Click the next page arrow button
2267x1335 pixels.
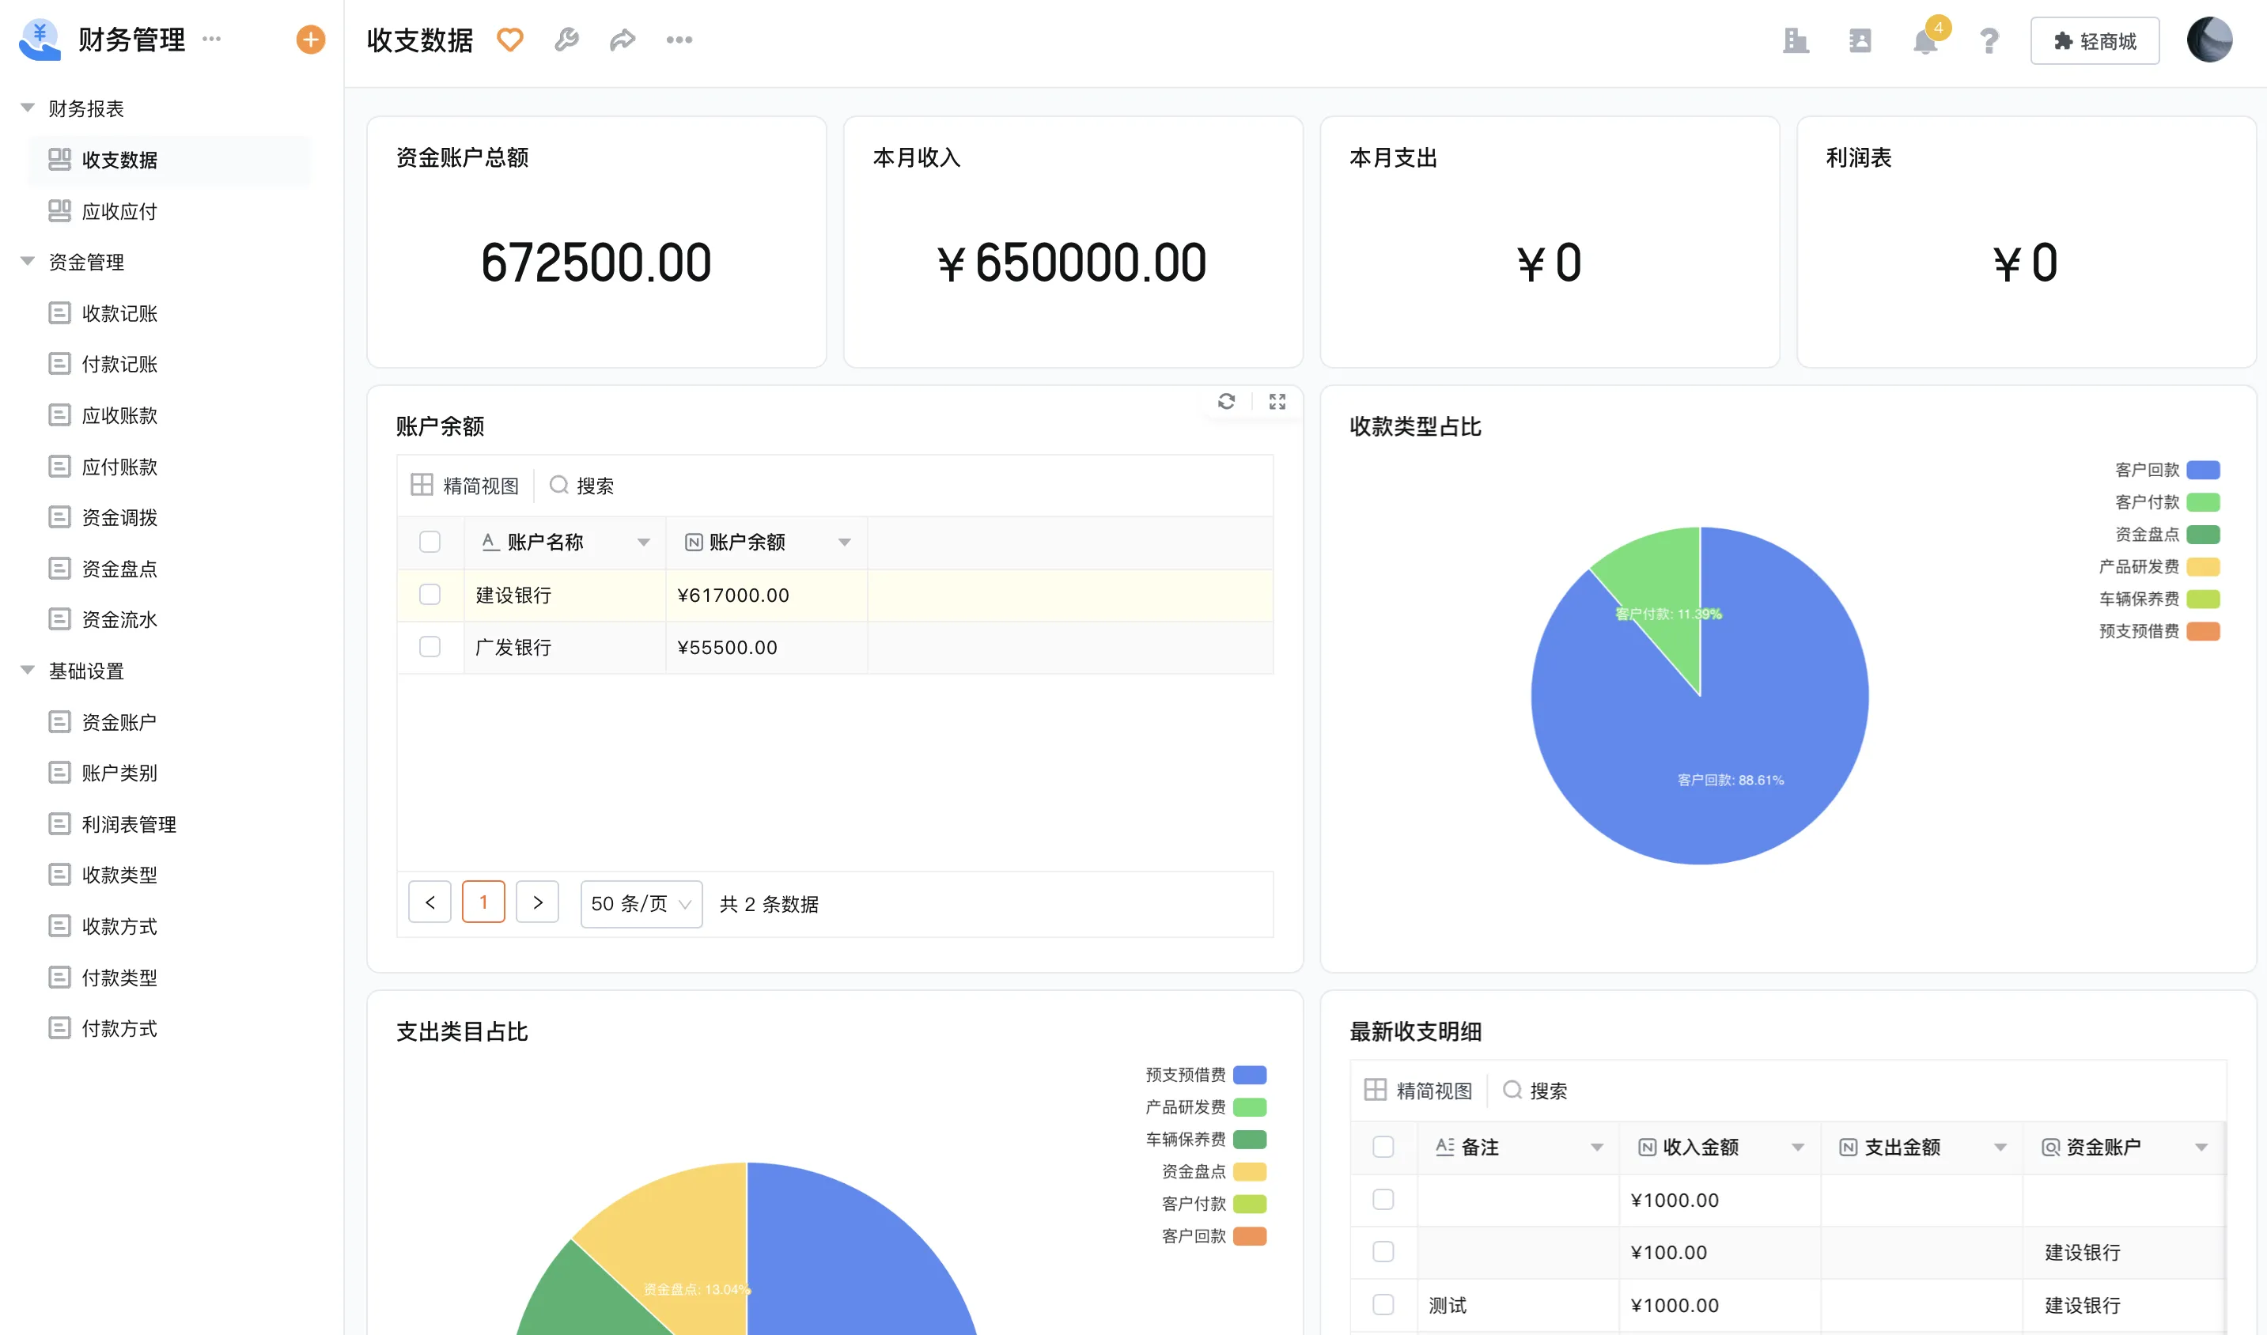(x=537, y=902)
